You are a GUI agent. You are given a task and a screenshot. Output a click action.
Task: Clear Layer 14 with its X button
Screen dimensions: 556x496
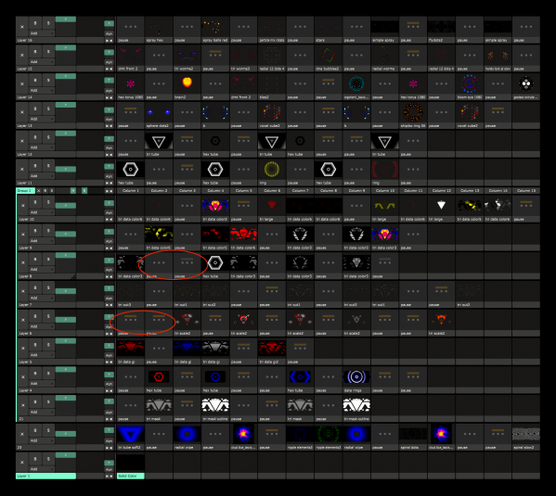[22, 83]
